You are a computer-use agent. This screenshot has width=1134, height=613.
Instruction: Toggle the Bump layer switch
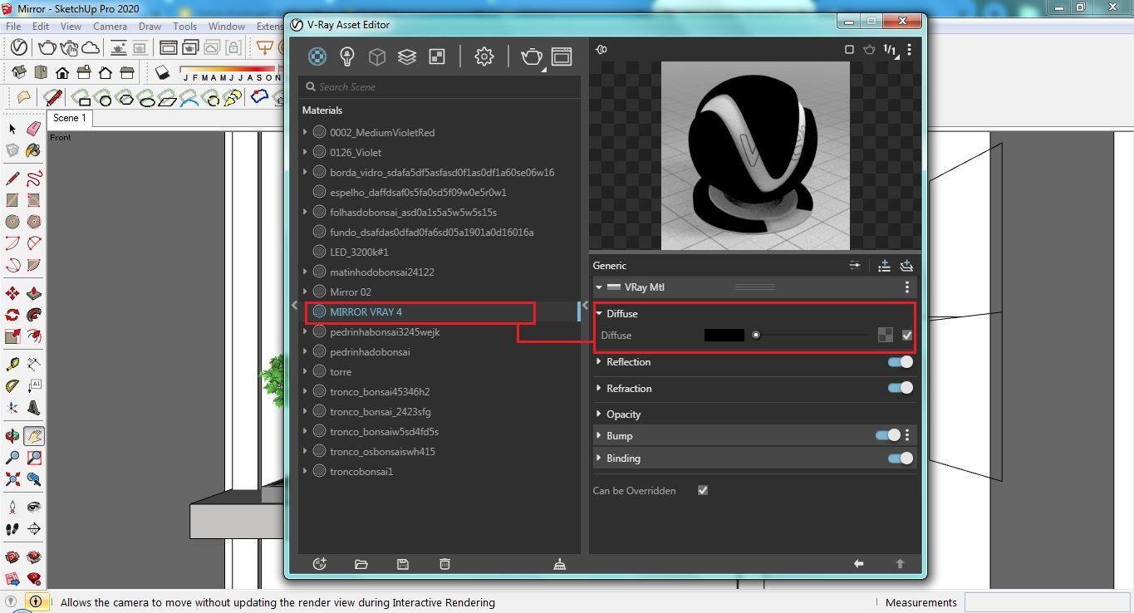888,435
